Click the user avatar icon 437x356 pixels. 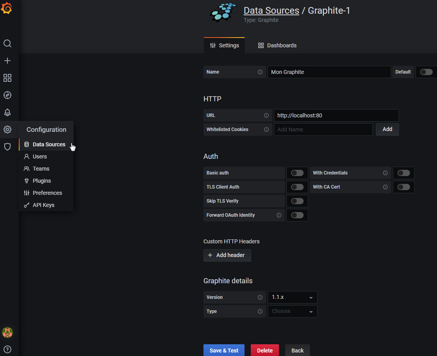coord(7,333)
